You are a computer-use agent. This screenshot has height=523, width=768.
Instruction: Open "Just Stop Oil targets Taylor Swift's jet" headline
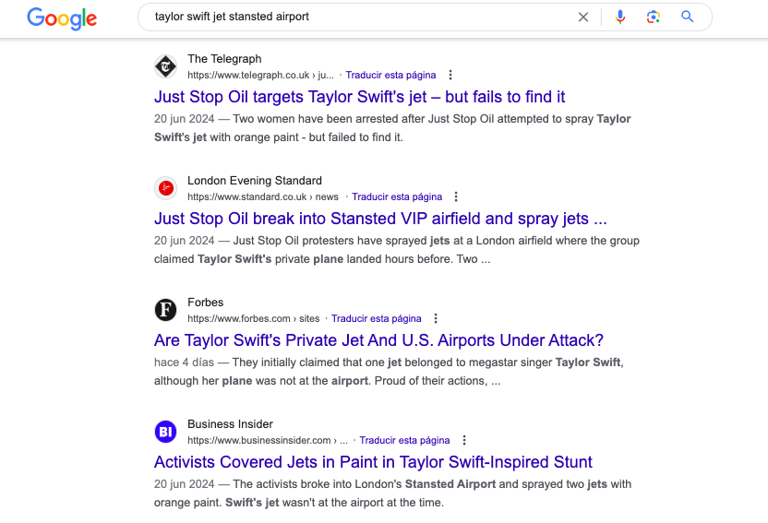pyautogui.click(x=359, y=97)
